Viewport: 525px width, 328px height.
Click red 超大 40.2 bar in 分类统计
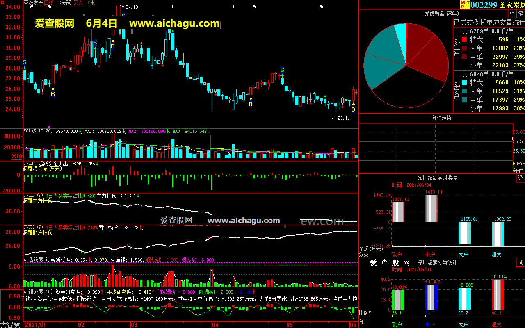498,294
